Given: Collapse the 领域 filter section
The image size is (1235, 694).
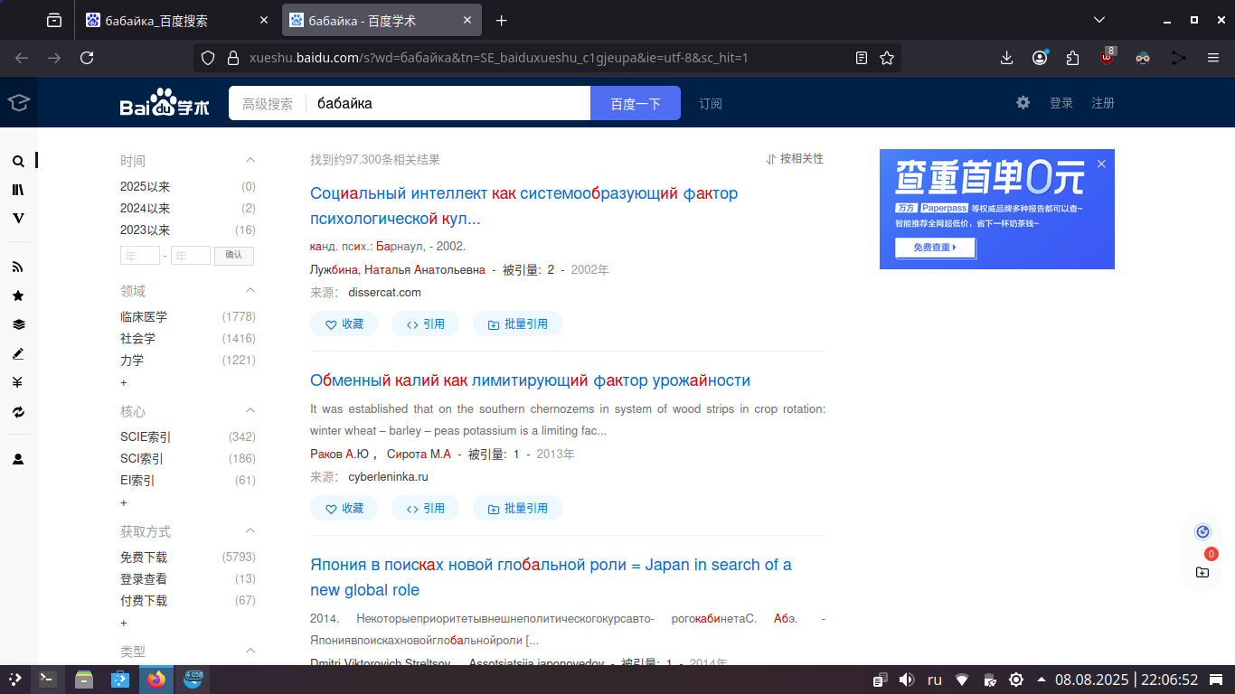Looking at the screenshot, I should point(250,290).
